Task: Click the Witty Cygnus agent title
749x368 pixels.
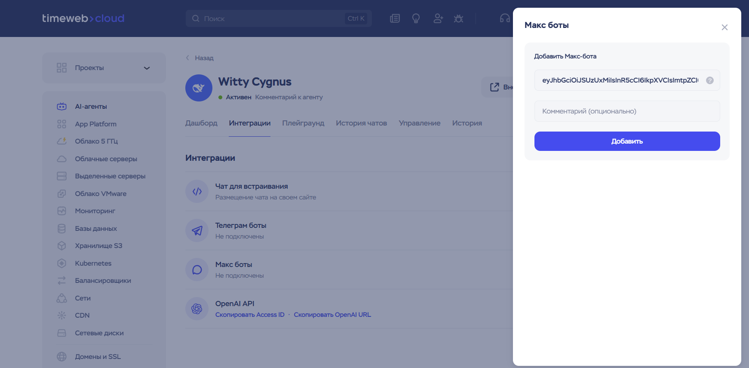Action: coord(255,82)
